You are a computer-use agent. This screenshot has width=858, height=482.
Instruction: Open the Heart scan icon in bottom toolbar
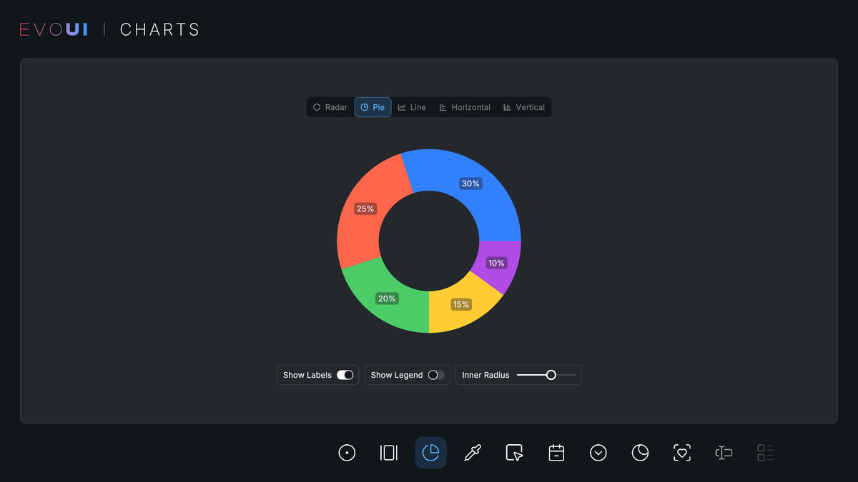click(x=681, y=453)
